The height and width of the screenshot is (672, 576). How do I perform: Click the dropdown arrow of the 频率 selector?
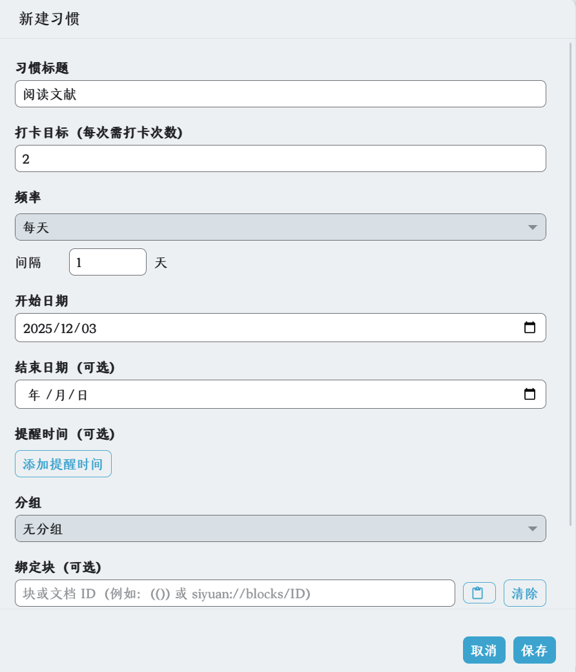pyautogui.click(x=532, y=227)
